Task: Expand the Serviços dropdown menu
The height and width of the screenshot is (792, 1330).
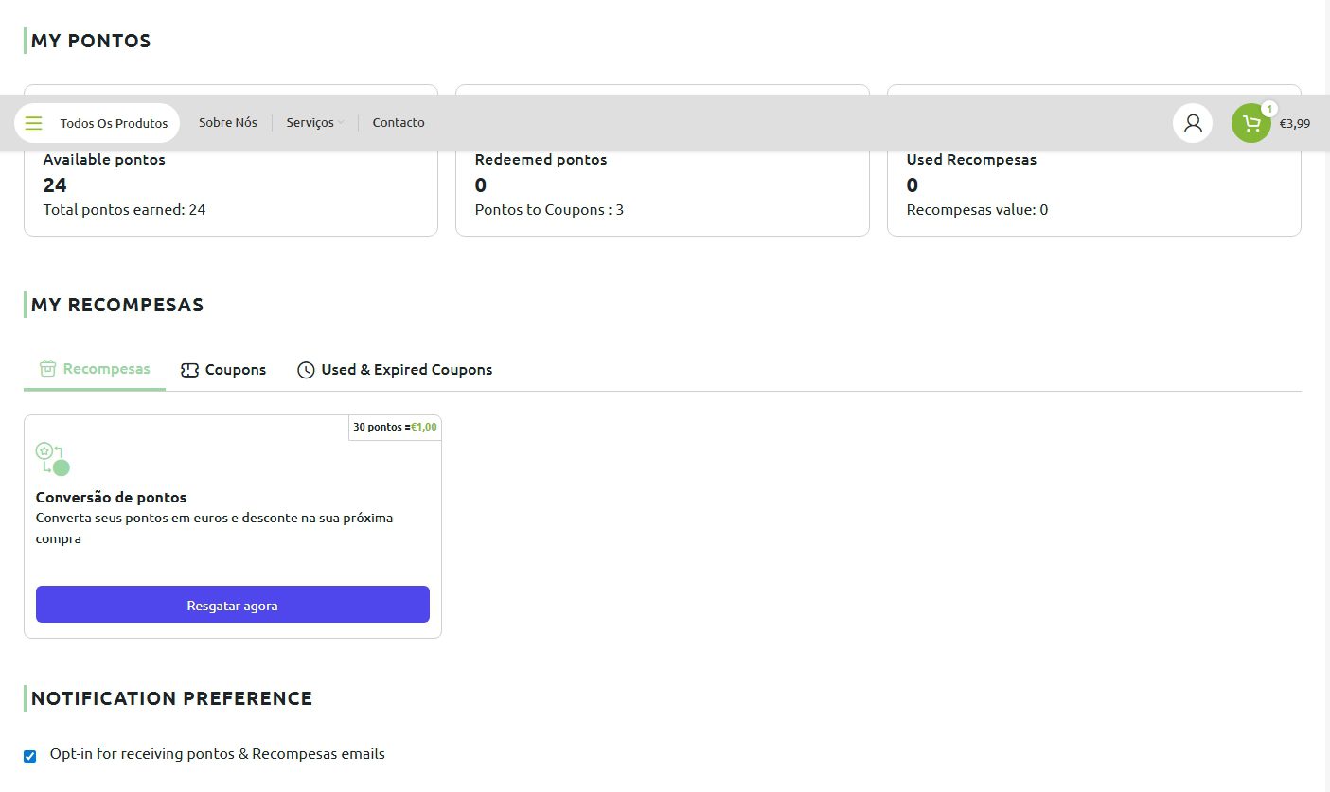Action: point(315,123)
